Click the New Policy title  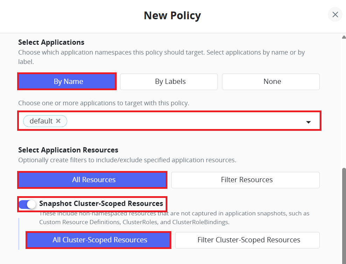(x=172, y=15)
